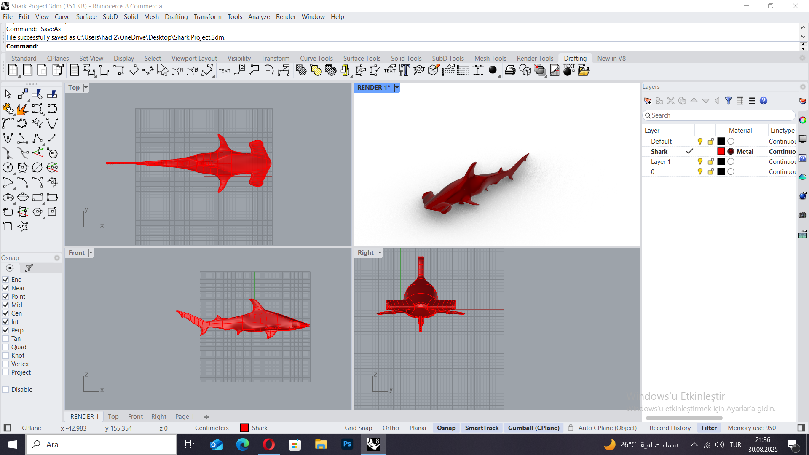Choose the helix curve tool
The width and height of the screenshot is (809, 455).
click(x=38, y=123)
